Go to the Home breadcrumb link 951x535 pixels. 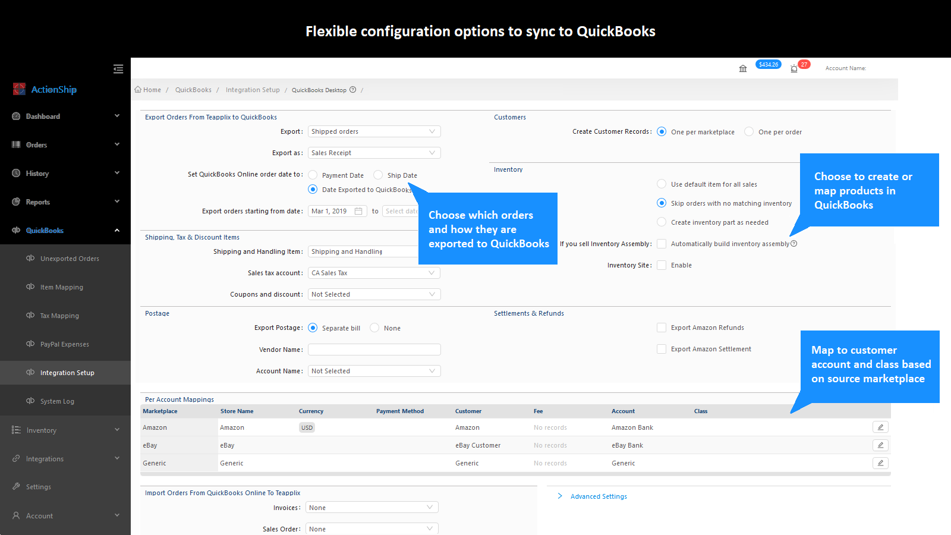click(x=152, y=90)
